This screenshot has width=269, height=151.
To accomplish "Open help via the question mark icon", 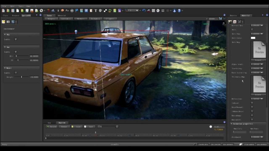I will point(179,10).
